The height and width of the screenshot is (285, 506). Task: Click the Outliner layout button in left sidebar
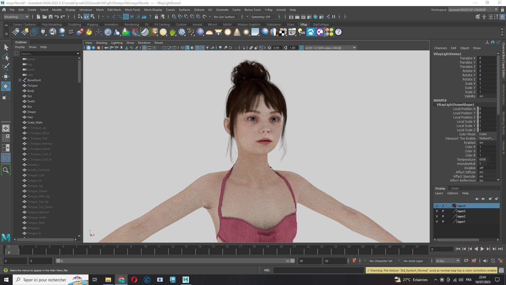point(6,158)
